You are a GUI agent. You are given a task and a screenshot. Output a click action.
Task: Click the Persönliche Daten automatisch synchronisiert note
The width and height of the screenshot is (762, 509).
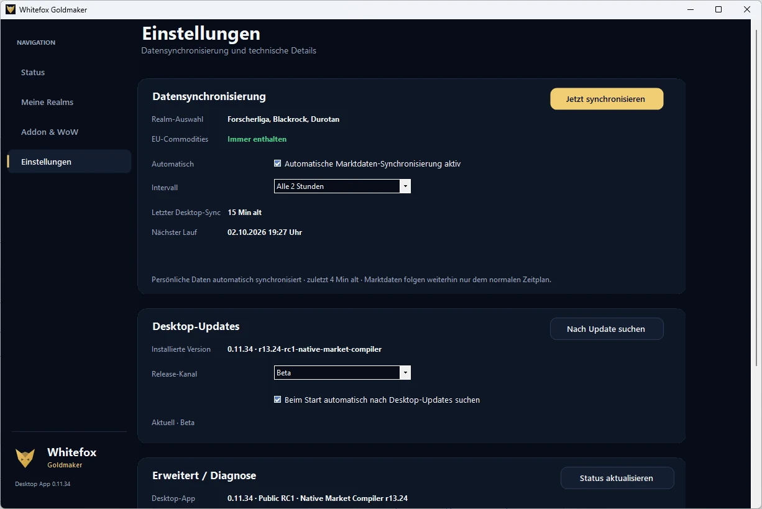click(x=351, y=280)
